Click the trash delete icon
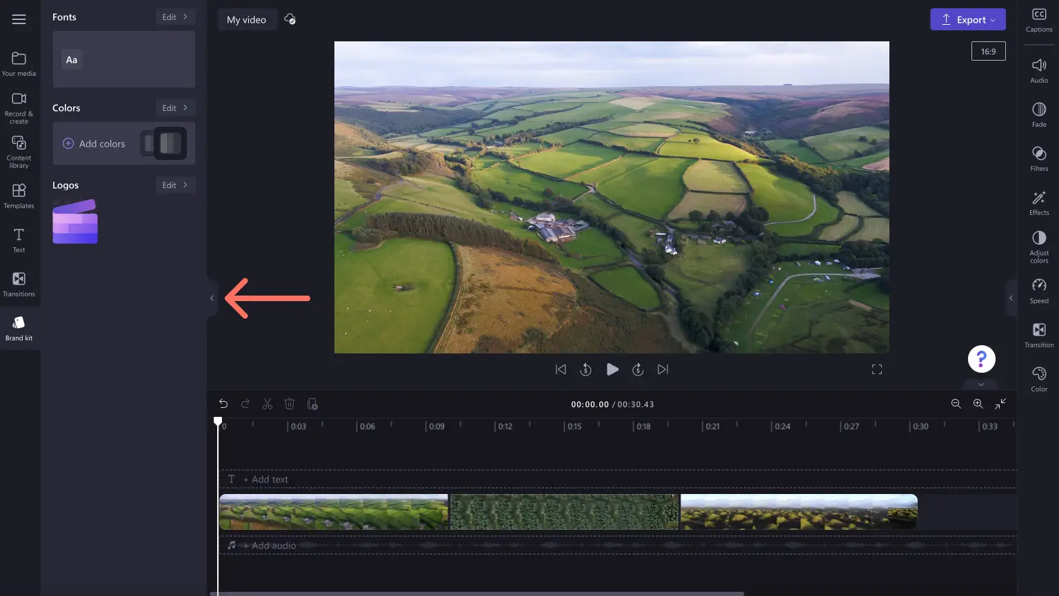This screenshot has height=596, width=1059. pos(290,404)
